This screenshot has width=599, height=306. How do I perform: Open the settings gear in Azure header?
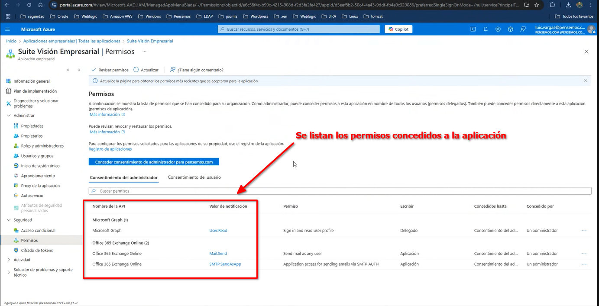click(x=498, y=29)
